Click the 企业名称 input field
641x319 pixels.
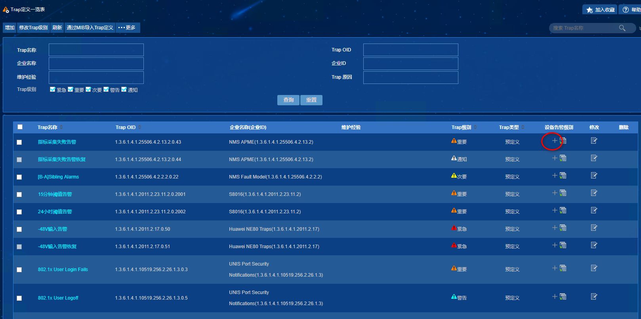point(96,64)
